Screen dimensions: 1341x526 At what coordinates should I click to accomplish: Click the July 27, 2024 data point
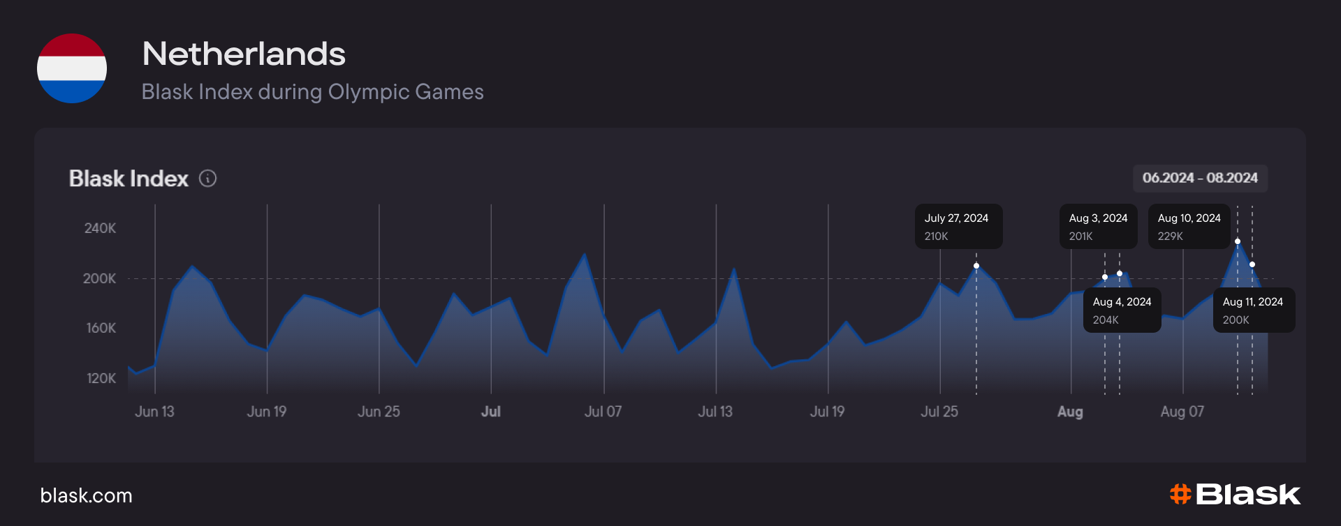pos(976,266)
